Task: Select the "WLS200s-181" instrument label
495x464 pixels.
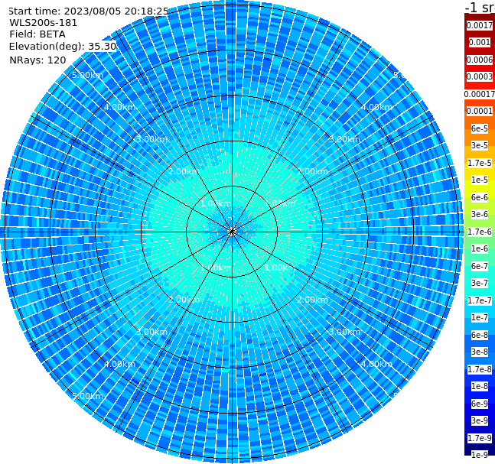Action: point(44,23)
